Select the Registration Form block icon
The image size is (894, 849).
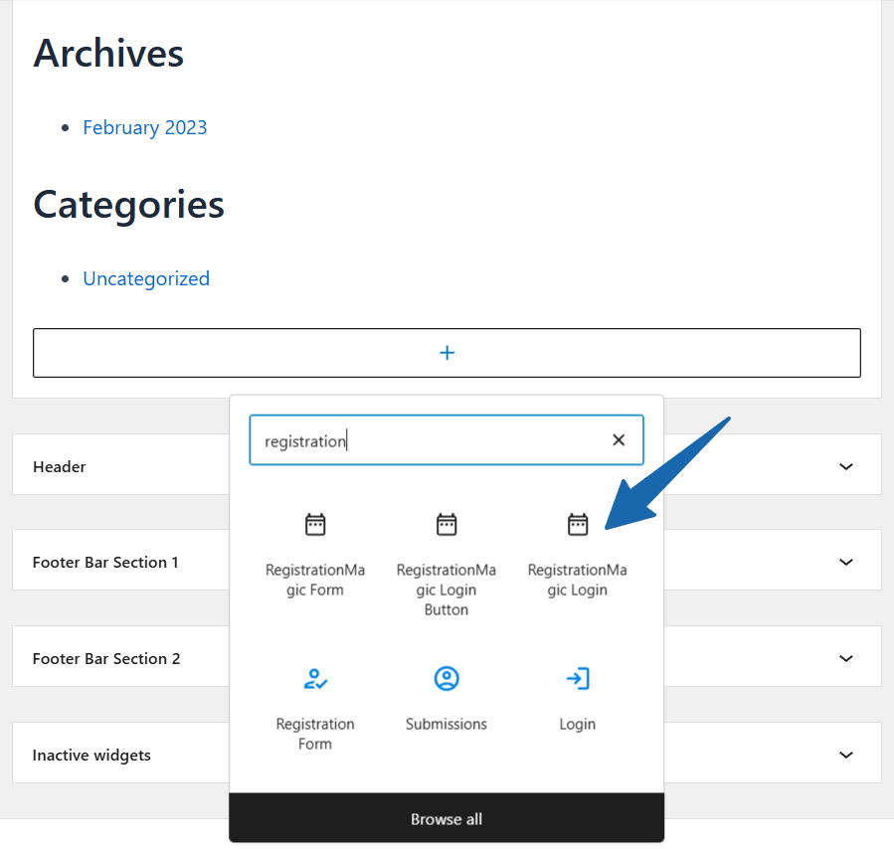315,679
